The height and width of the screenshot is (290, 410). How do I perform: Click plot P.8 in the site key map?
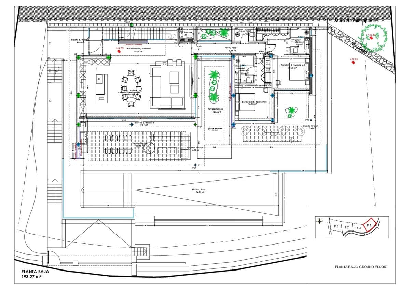[336, 226]
